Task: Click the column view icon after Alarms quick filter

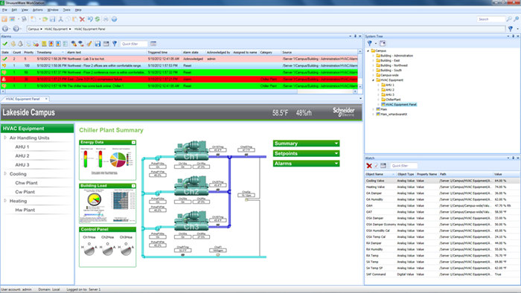Action: click(153, 44)
